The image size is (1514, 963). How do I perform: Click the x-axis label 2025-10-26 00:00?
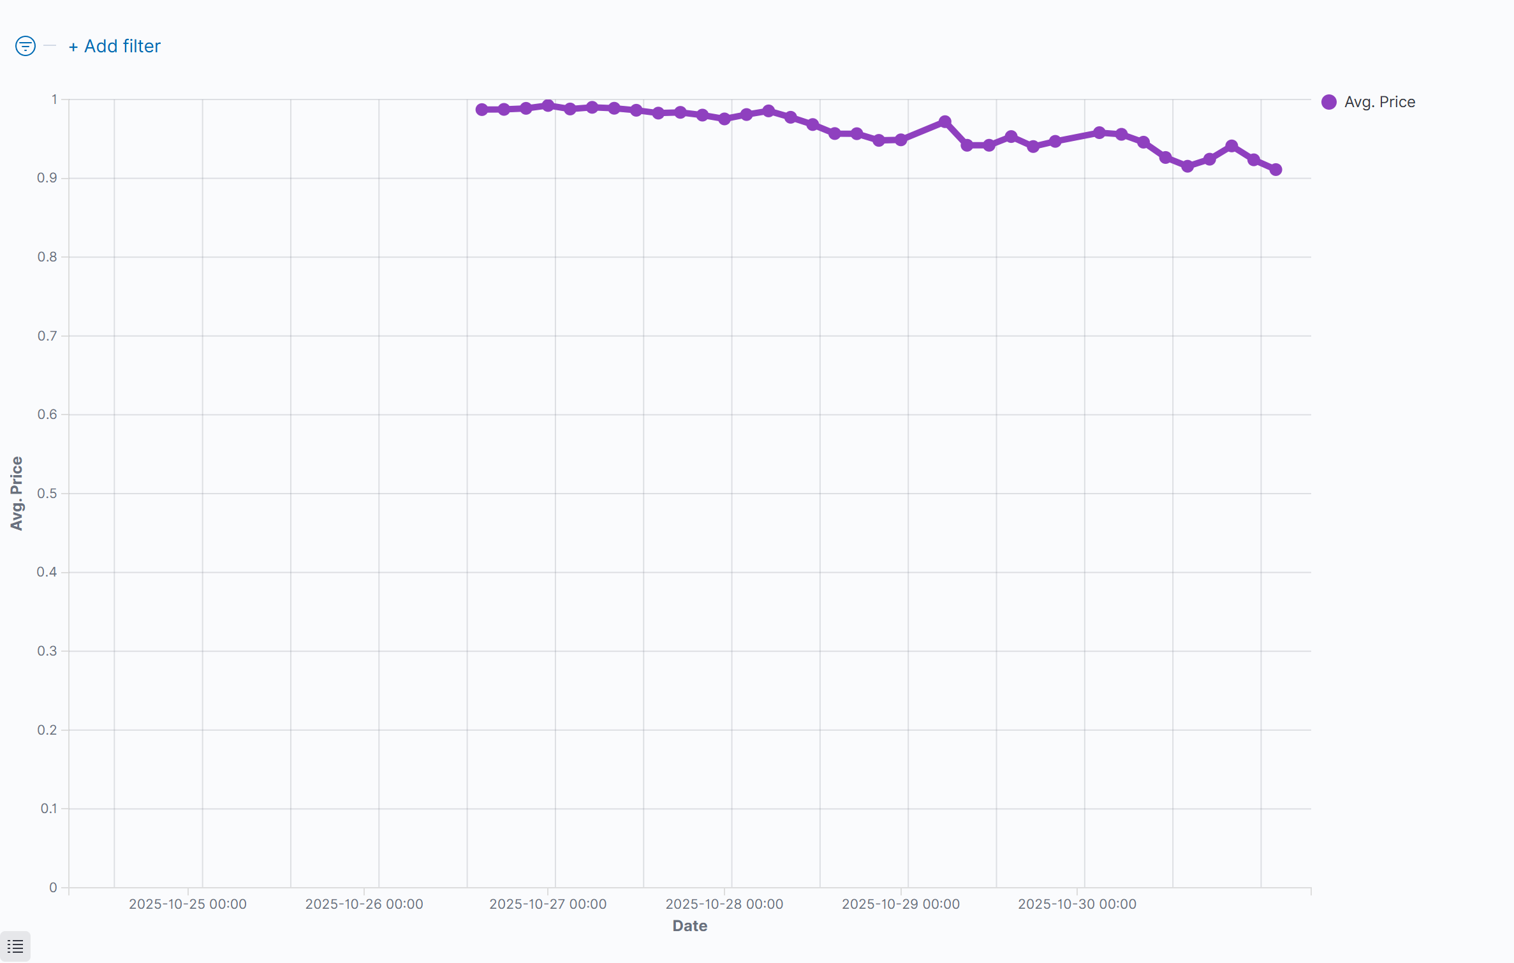pos(364,904)
